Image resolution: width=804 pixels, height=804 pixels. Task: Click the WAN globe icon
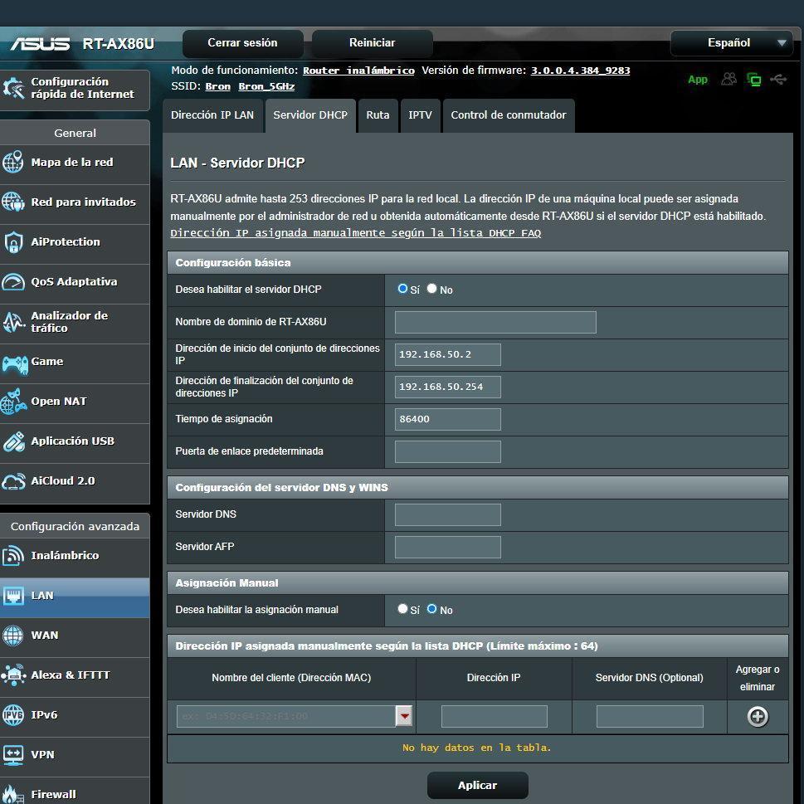pos(12,636)
